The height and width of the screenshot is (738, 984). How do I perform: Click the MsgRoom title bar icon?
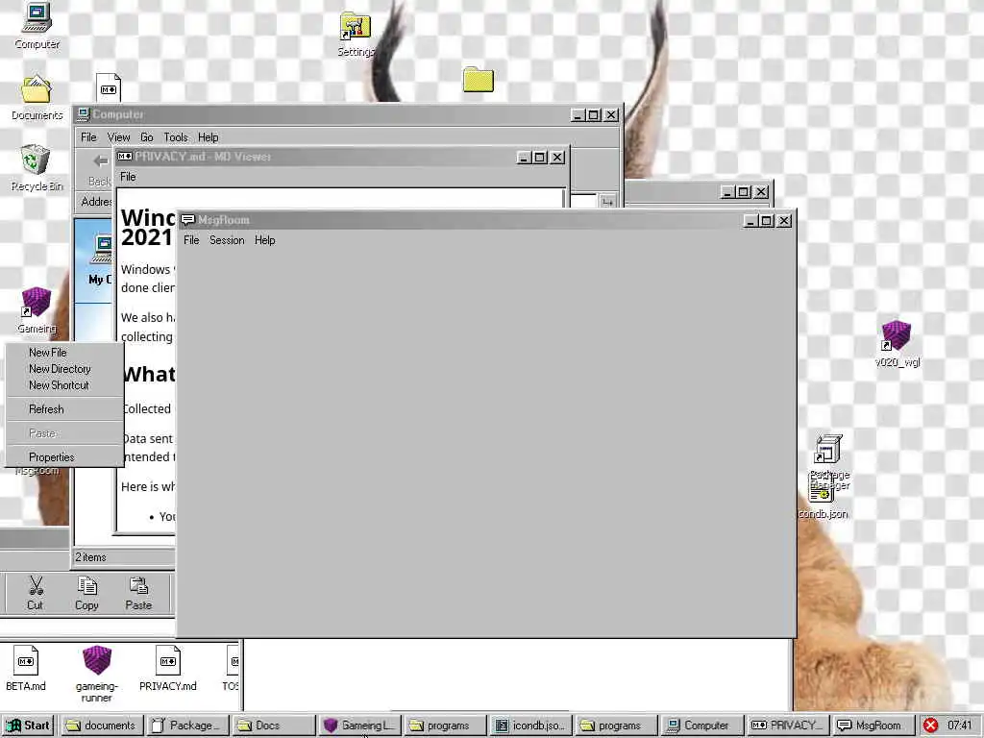pos(187,220)
